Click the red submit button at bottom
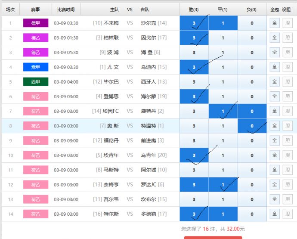Viewport: 297px width, 239px height. [213, 237]
